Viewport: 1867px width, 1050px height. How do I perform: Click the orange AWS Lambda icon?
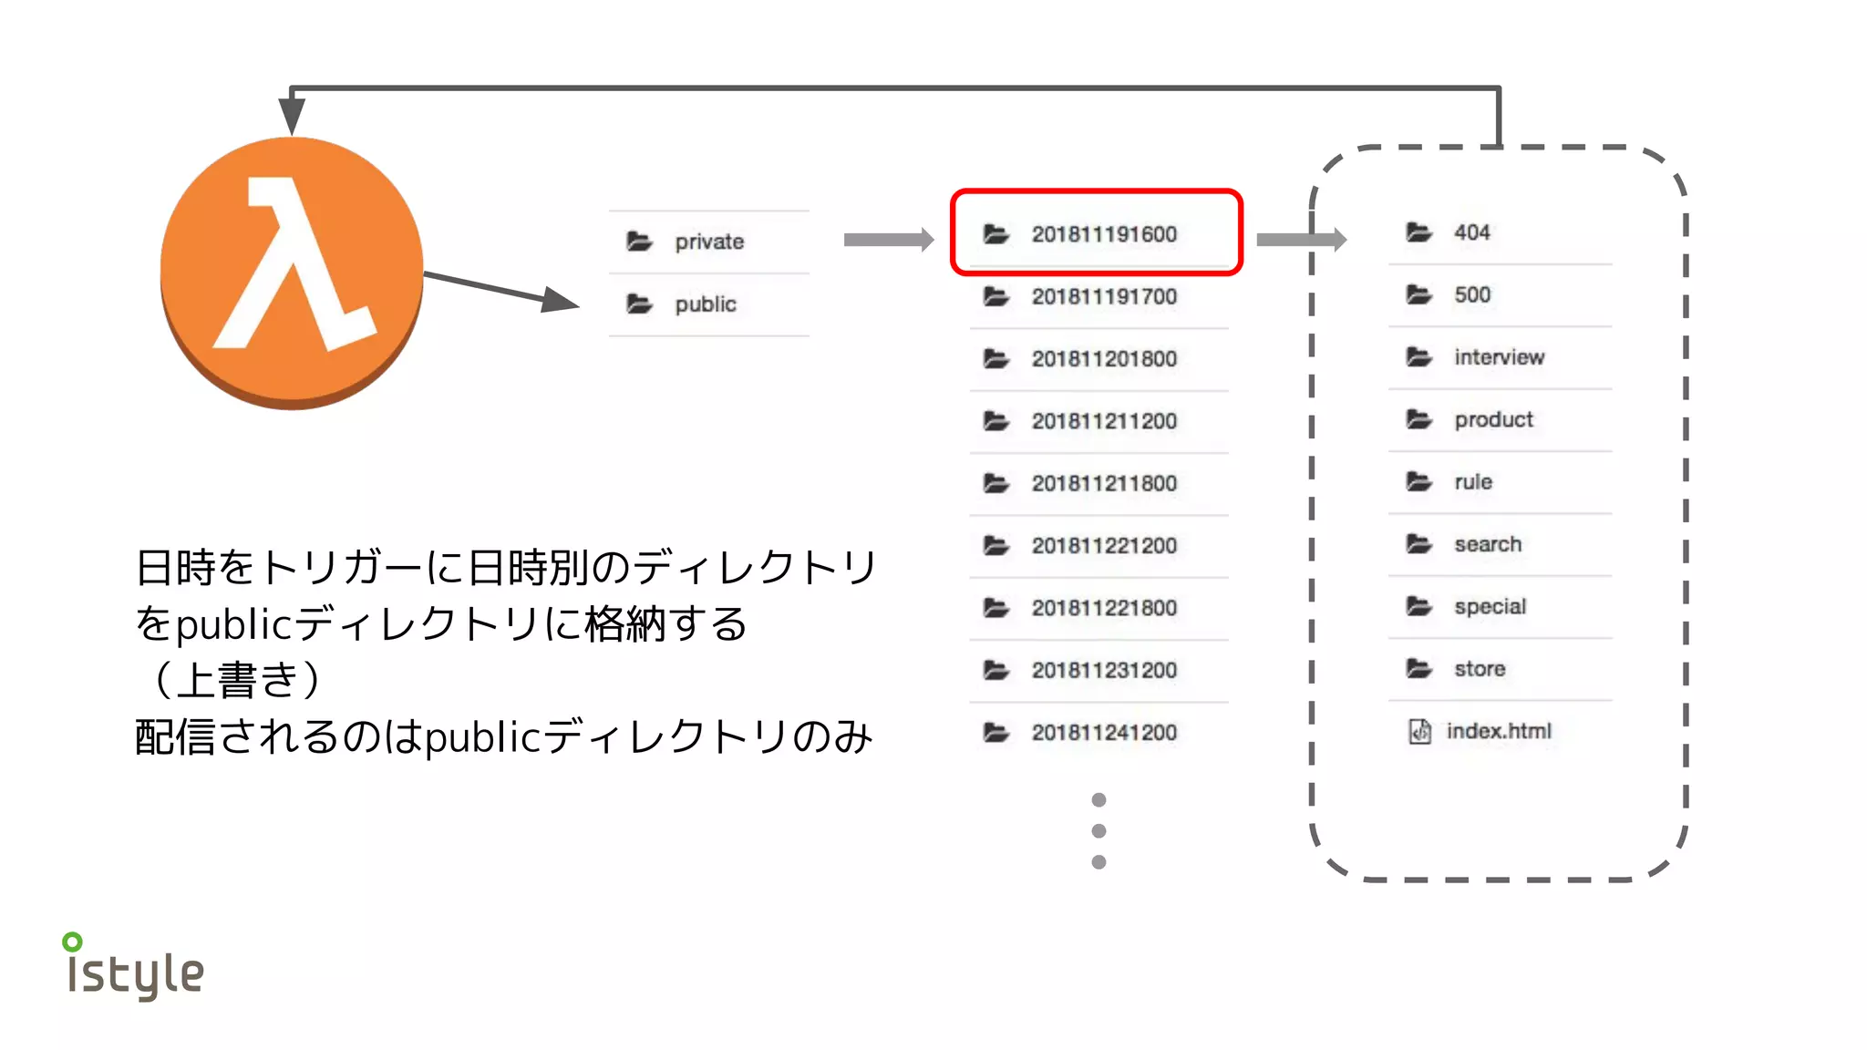292,273
